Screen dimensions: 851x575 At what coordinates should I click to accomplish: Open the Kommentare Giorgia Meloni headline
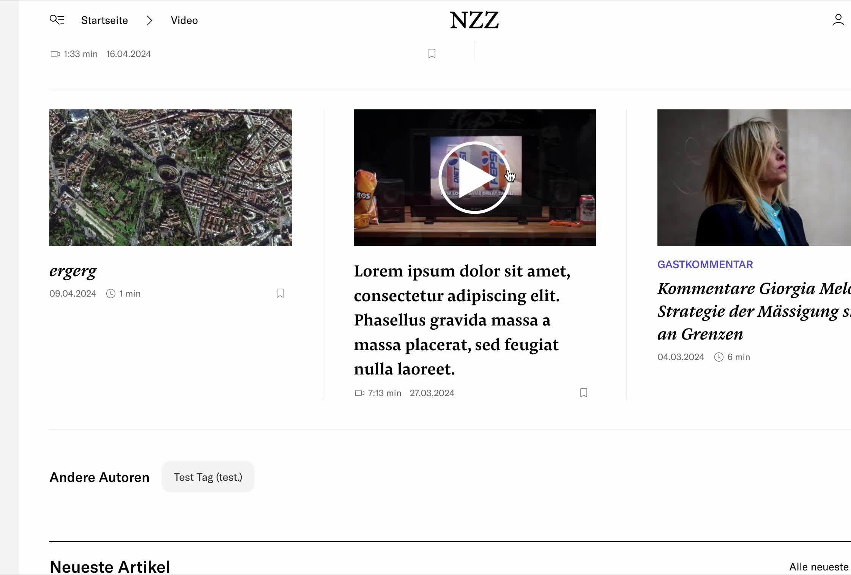(x=754, y=311)
